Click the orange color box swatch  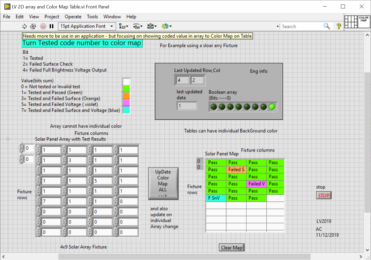126,96
